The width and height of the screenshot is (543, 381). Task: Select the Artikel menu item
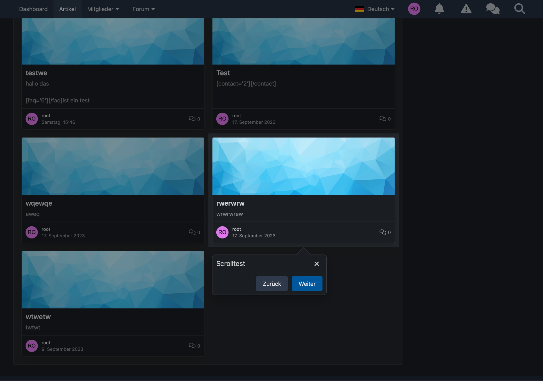pyautogui.click(x=67, y=9)
